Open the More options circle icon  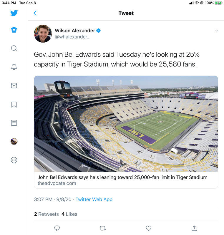click(14, 160)
